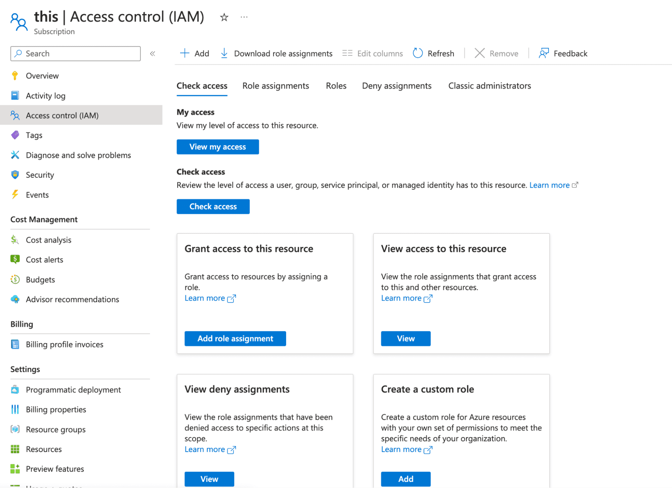Click the Access control (IAM) sidebar icon
Screen dimensions: 672x488
point(15,115)
